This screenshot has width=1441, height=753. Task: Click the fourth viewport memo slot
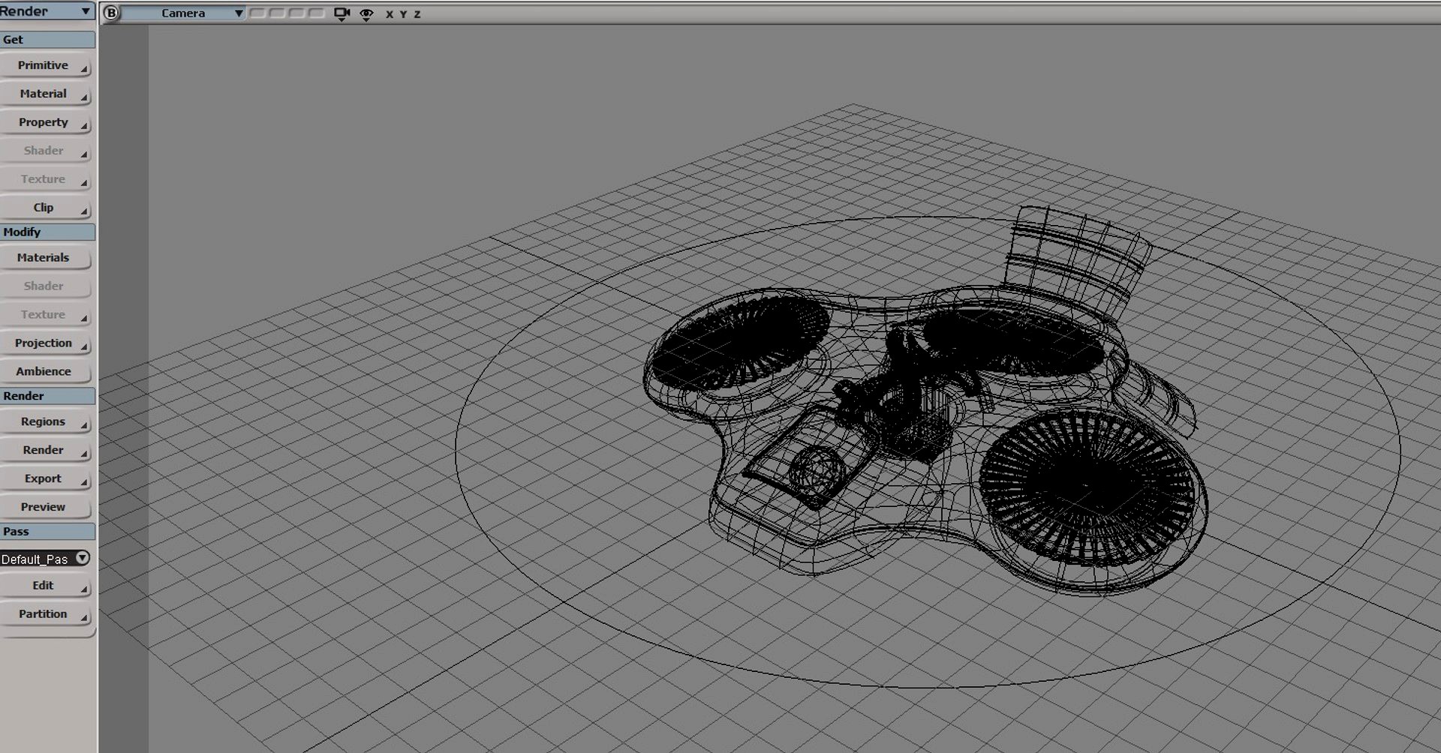(x=316, y=13)
